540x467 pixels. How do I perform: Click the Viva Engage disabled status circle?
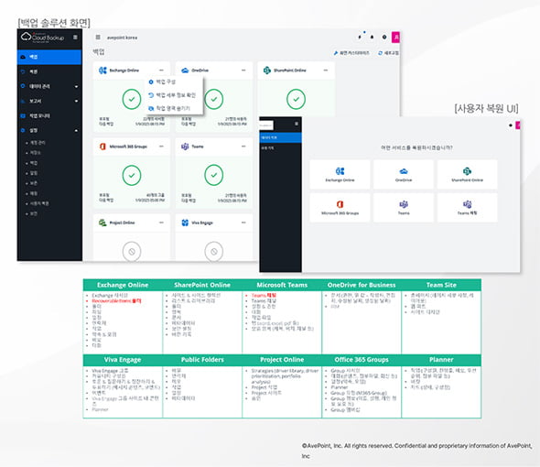point(214,252)
